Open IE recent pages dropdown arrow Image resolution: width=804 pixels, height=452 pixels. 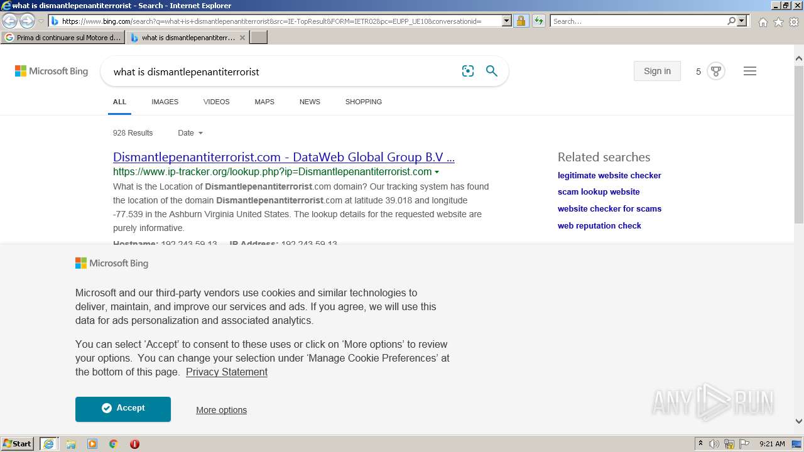point(41,21)
